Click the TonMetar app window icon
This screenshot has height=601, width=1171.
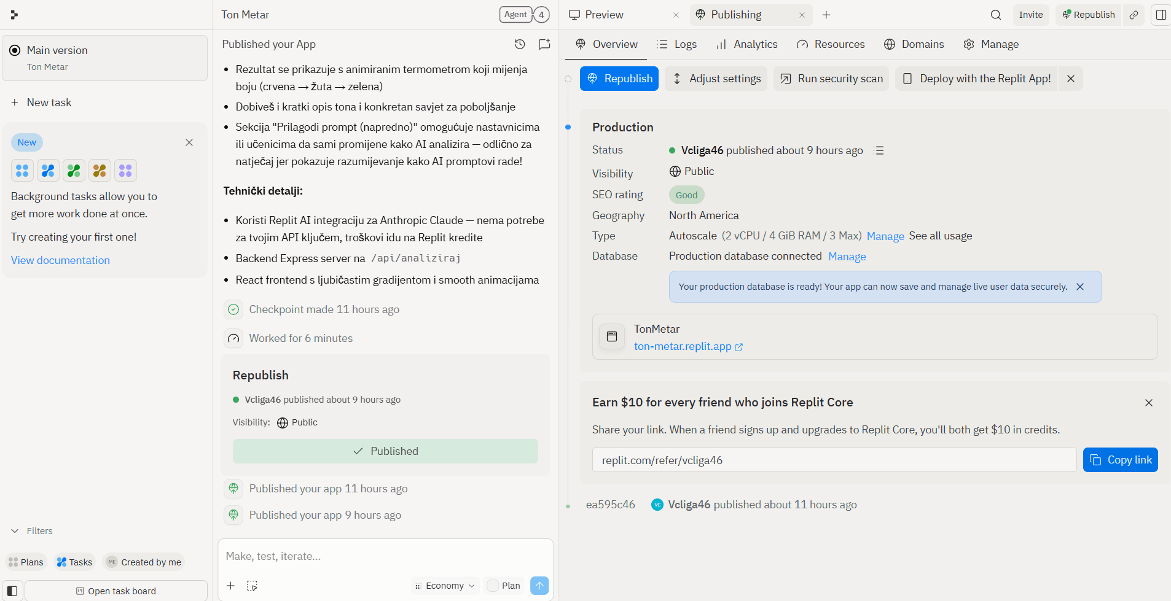coord(612,336)
